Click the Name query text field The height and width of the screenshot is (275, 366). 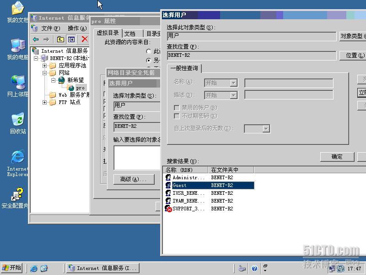click(289, 83)
